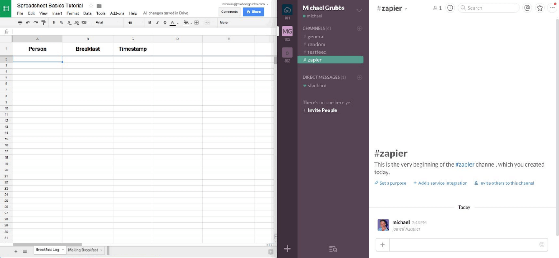Image resolution: width=559 pixels, height=258 pixels.
Task: Create a channel with CHANNELS plus icon
Action: [x=359, y=28]
